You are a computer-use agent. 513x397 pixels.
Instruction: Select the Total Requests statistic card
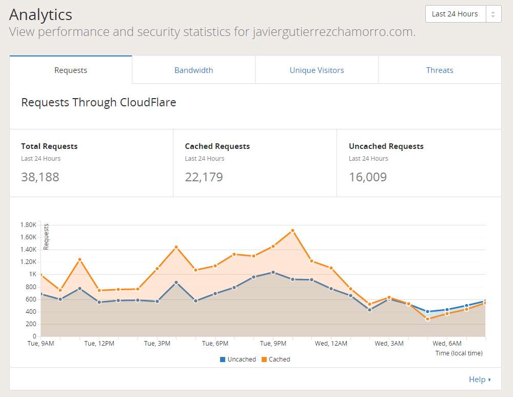(91, 163)
